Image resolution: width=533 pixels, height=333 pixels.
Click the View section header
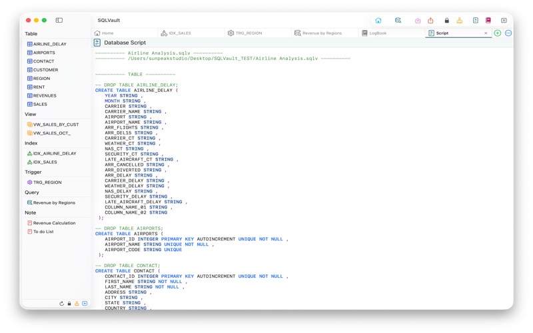click(x=30, y=114)
